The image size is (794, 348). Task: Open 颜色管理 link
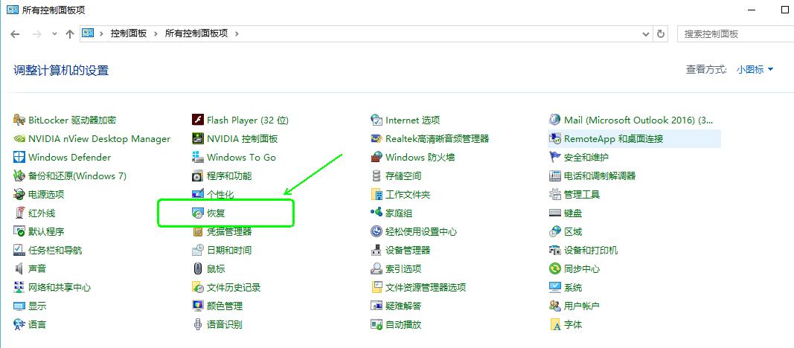[x=225, y=306]
